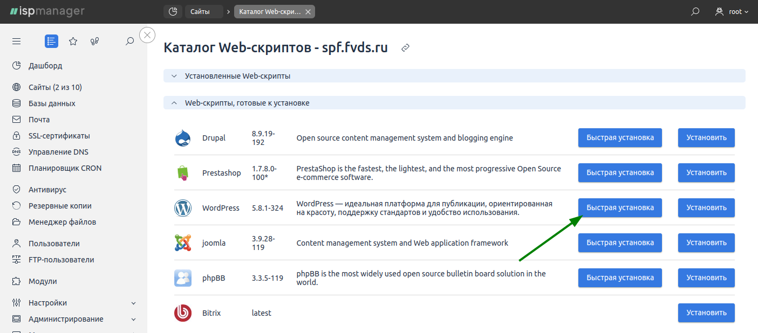Click the Drupal logo icon
This screenshot has height=333, width=758.
tap(183, 138)
